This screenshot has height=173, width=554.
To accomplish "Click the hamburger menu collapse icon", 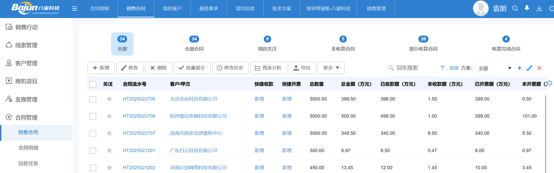I will (x=75, y=9).
